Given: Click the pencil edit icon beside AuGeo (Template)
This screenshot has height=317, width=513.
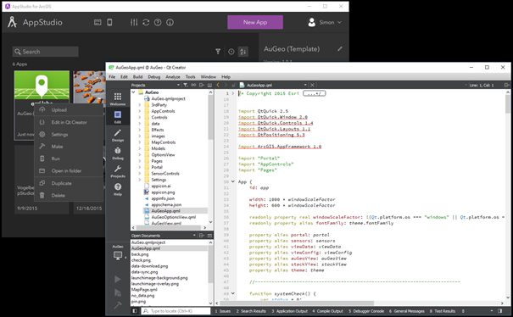Looking at the screenshot, I should [340, 49].
